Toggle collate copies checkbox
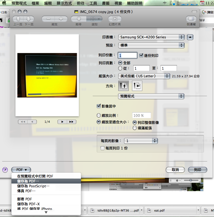 pyautogui.click(x=141, y=55)
